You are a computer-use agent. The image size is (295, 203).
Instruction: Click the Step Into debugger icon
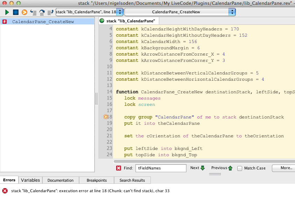(33, 12)
